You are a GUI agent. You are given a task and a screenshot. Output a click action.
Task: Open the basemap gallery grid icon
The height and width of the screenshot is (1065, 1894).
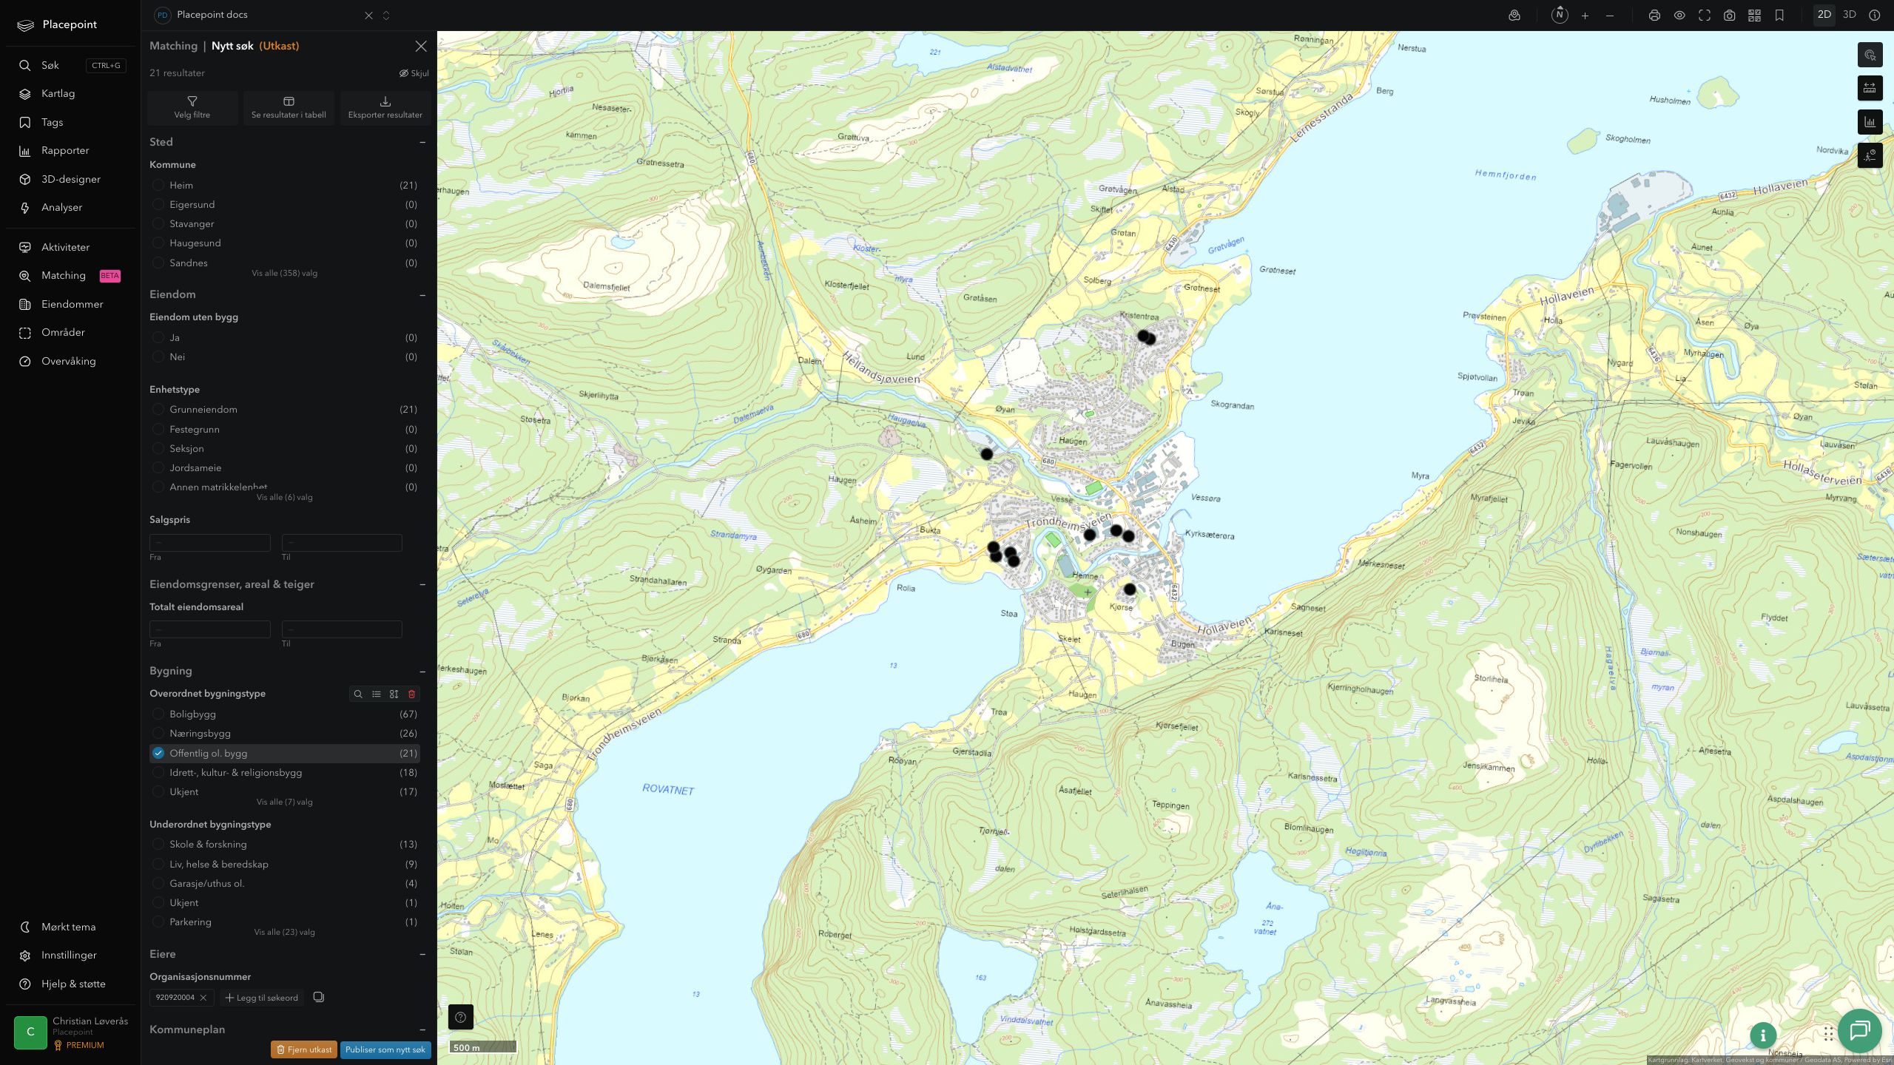pos(1754,15)
